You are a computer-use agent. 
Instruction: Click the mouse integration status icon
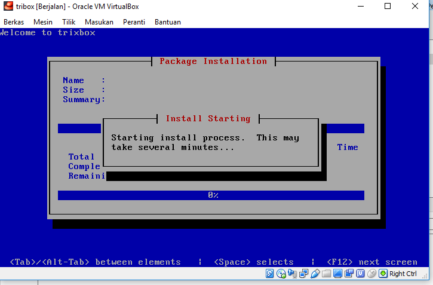[x=371, y=274]
